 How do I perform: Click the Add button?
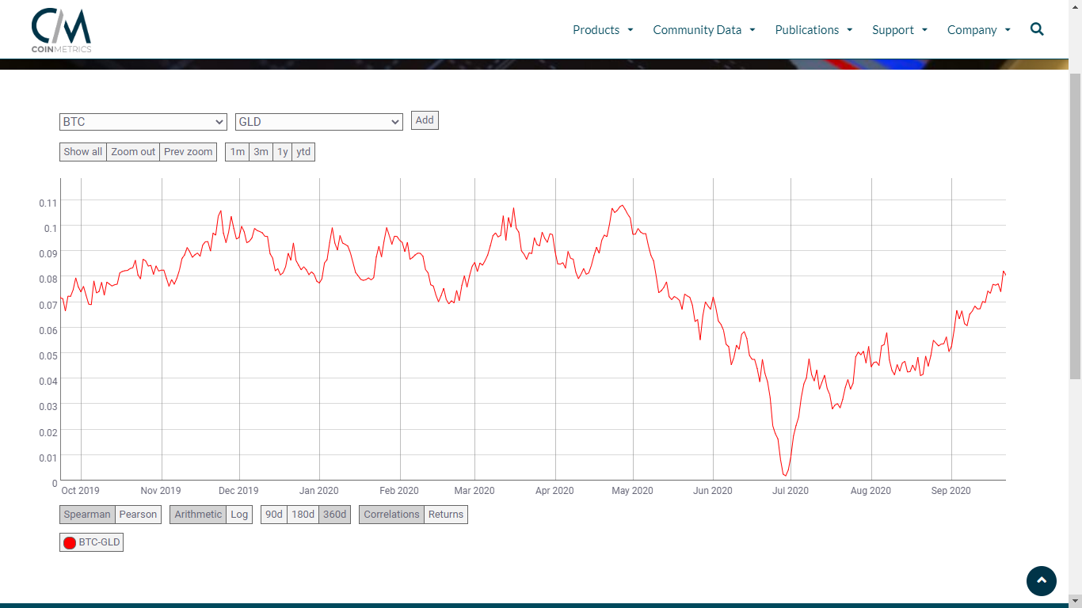(x=425, y=120)
